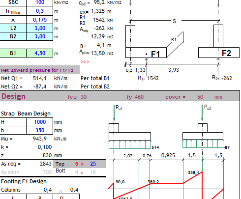This screenshot has height=199, width=241.
Task: Click the 'L2' label cell
Action: tap(13, 28)
